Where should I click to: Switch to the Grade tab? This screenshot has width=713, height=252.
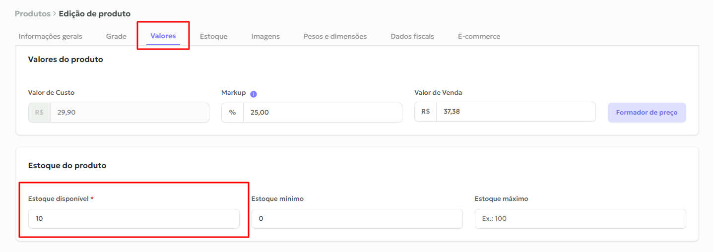click(x=116, y=36)
